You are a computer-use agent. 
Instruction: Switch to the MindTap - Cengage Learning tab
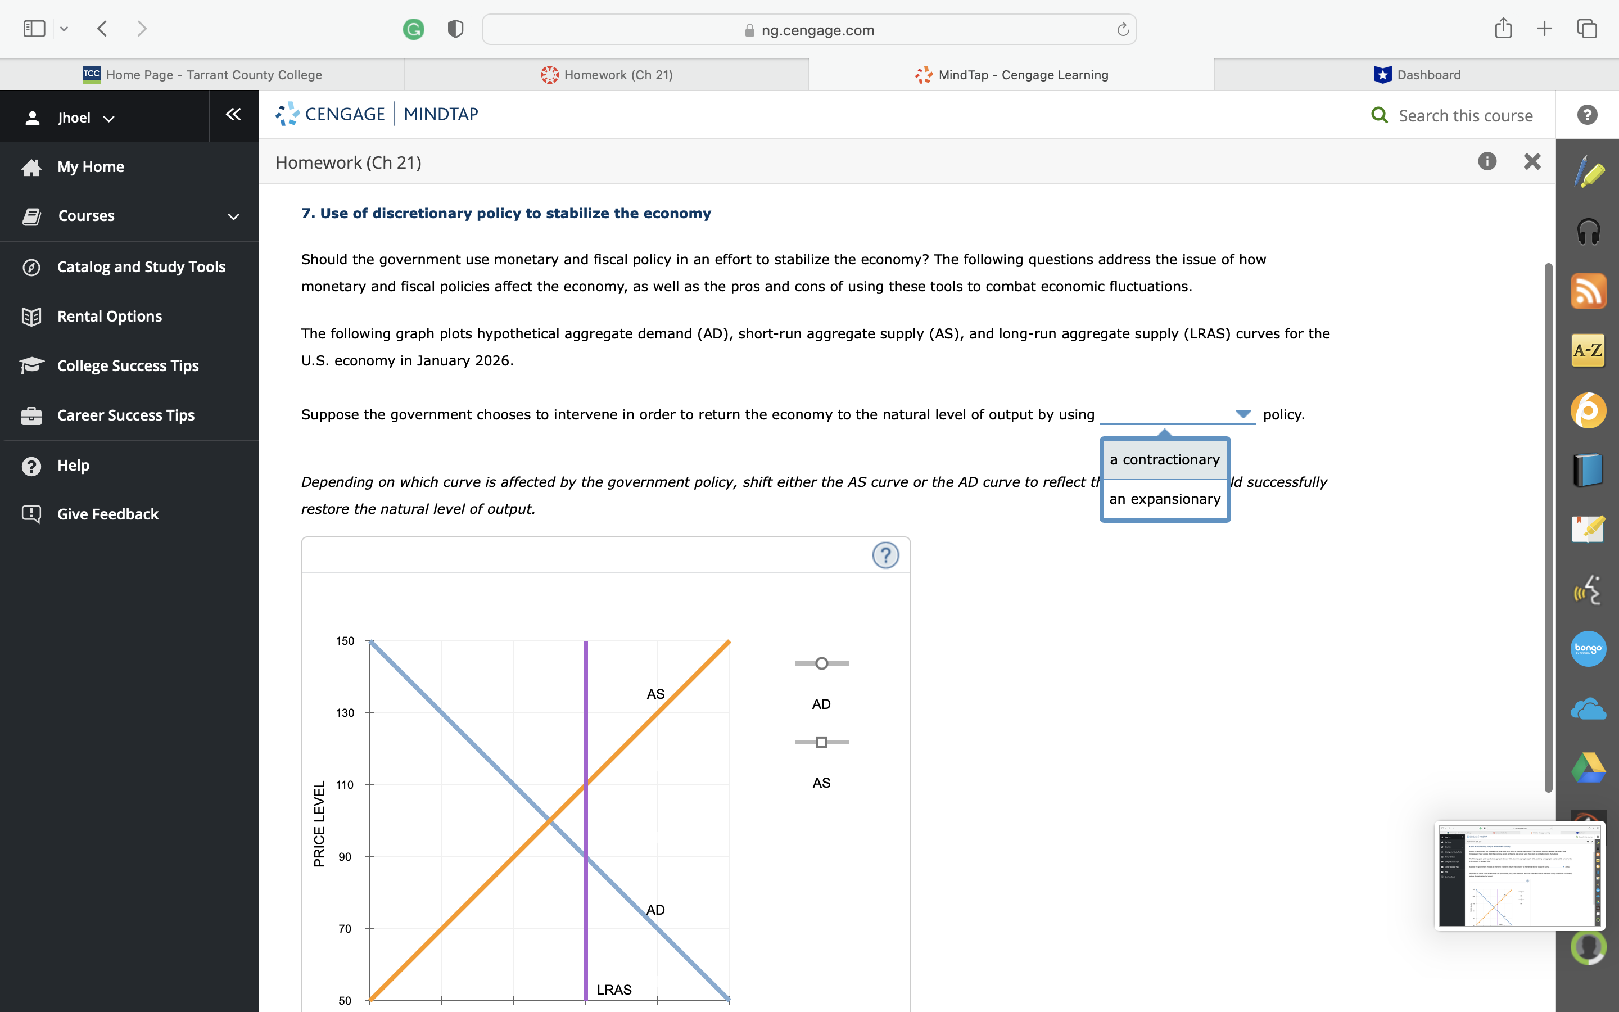[1011, 74]
